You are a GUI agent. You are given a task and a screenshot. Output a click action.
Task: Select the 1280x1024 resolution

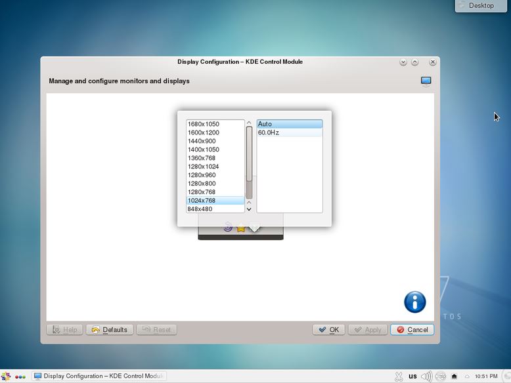tap(215, 167)
